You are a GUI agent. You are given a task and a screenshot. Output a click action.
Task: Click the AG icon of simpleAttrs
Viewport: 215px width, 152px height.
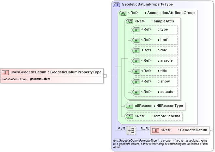click(x=129, y=21)
